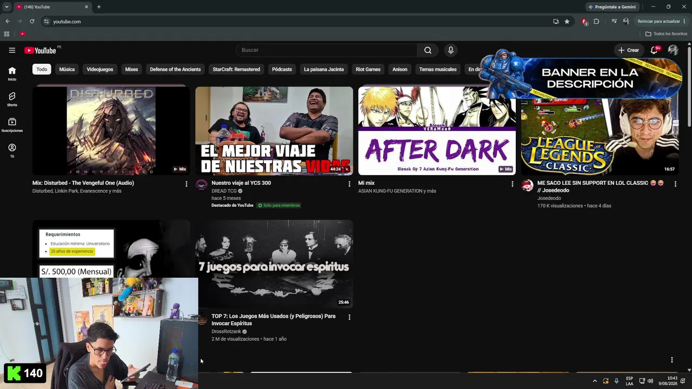Image resolution: width=692 pixels, height=389 pixels.
Task: Select the Anison filter chip
Action: [400, 69]
